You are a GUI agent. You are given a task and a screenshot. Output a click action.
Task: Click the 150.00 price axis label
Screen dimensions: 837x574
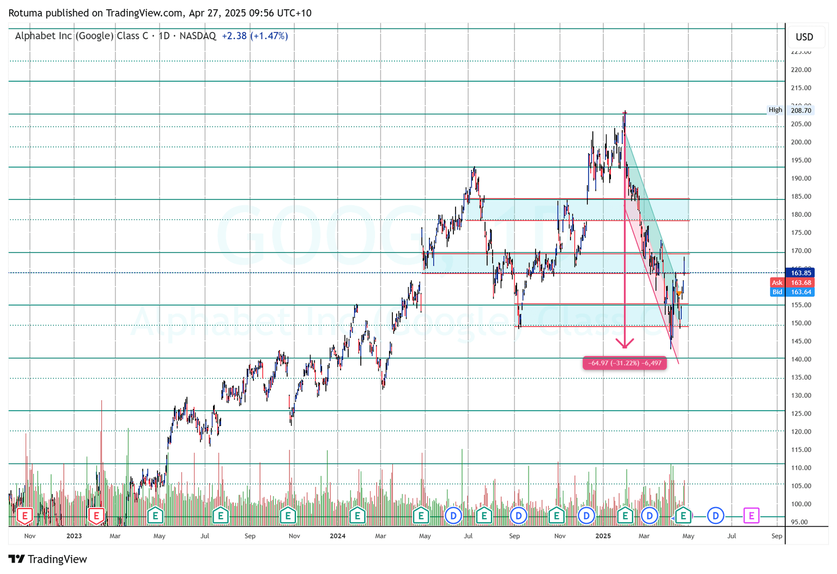point(801,323)
